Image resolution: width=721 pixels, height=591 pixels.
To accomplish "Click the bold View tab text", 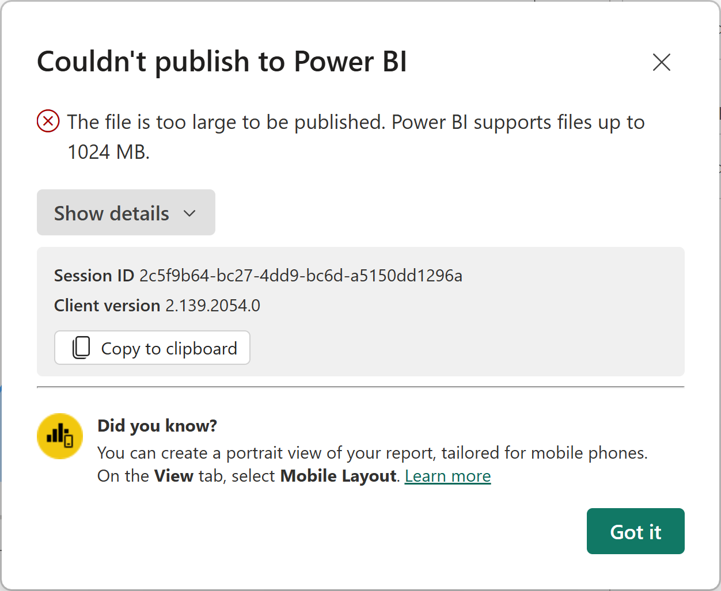I will coord(173,476).
